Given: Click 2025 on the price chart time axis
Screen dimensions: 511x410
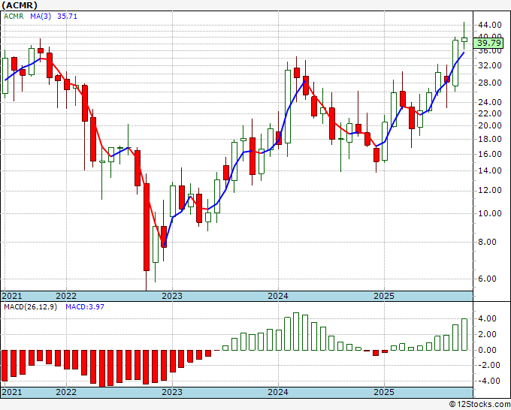Looking at the screenshot, I should click(x=384, y=296).
